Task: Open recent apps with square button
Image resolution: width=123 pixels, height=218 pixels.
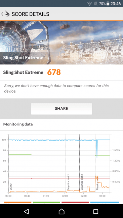Action: 96,212
